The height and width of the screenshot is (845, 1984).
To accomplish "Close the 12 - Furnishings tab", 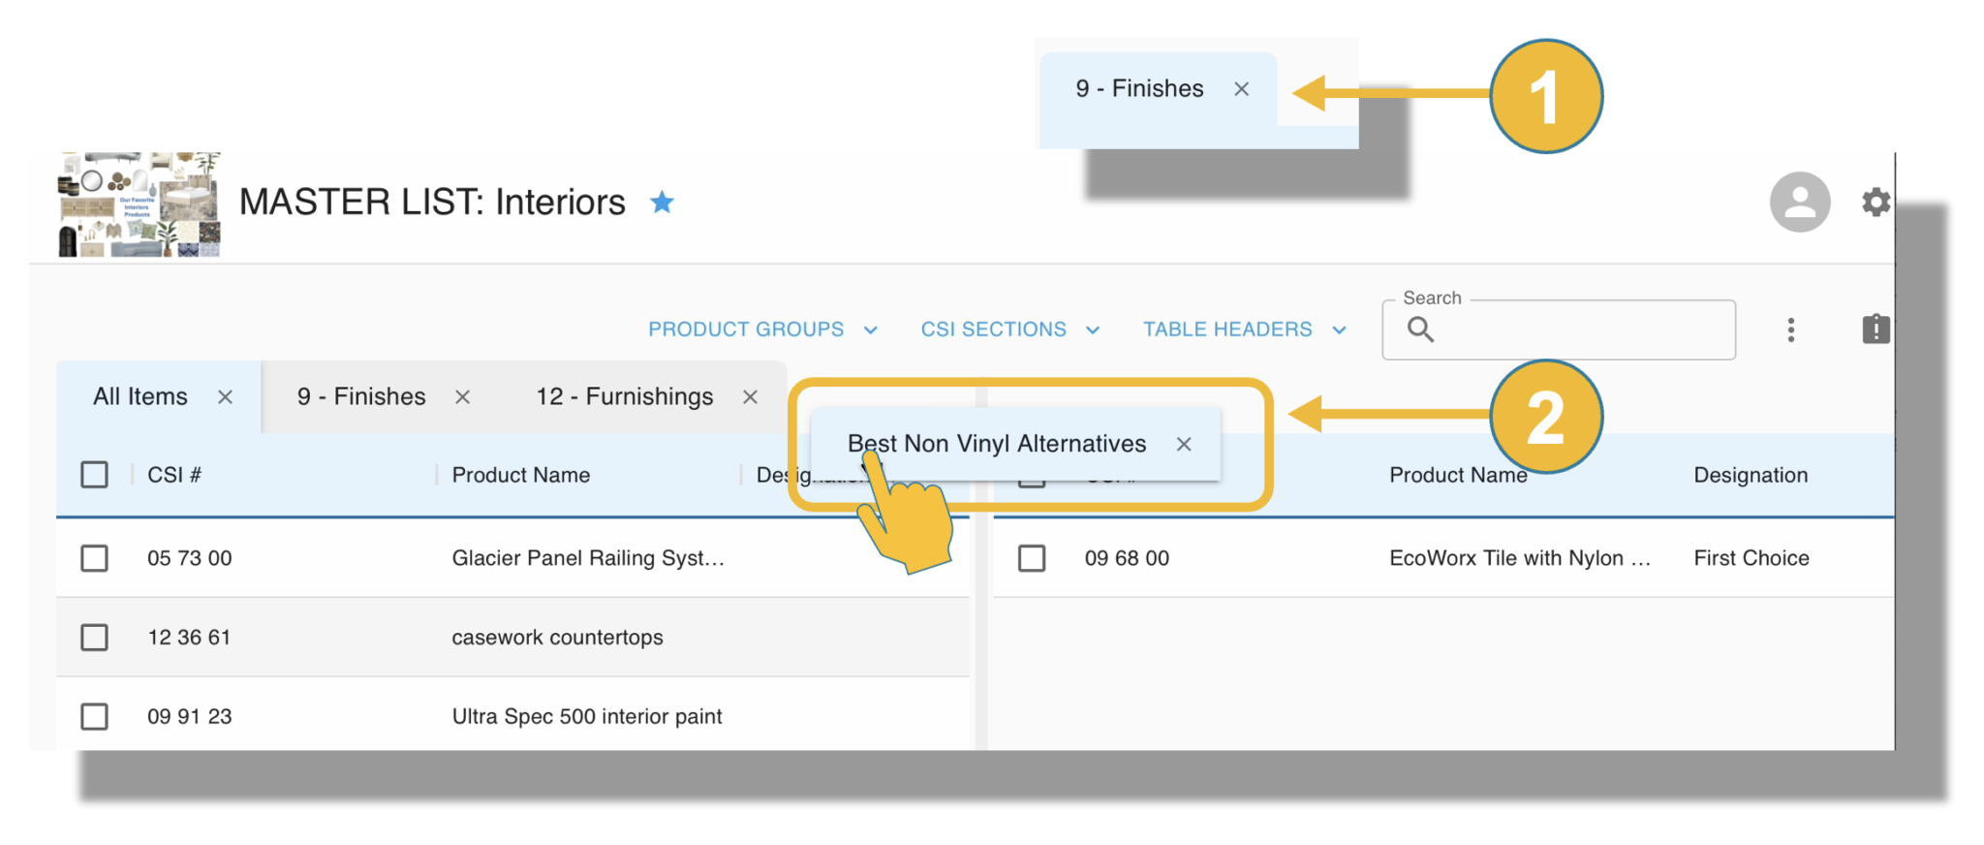I will click(750, 397).
